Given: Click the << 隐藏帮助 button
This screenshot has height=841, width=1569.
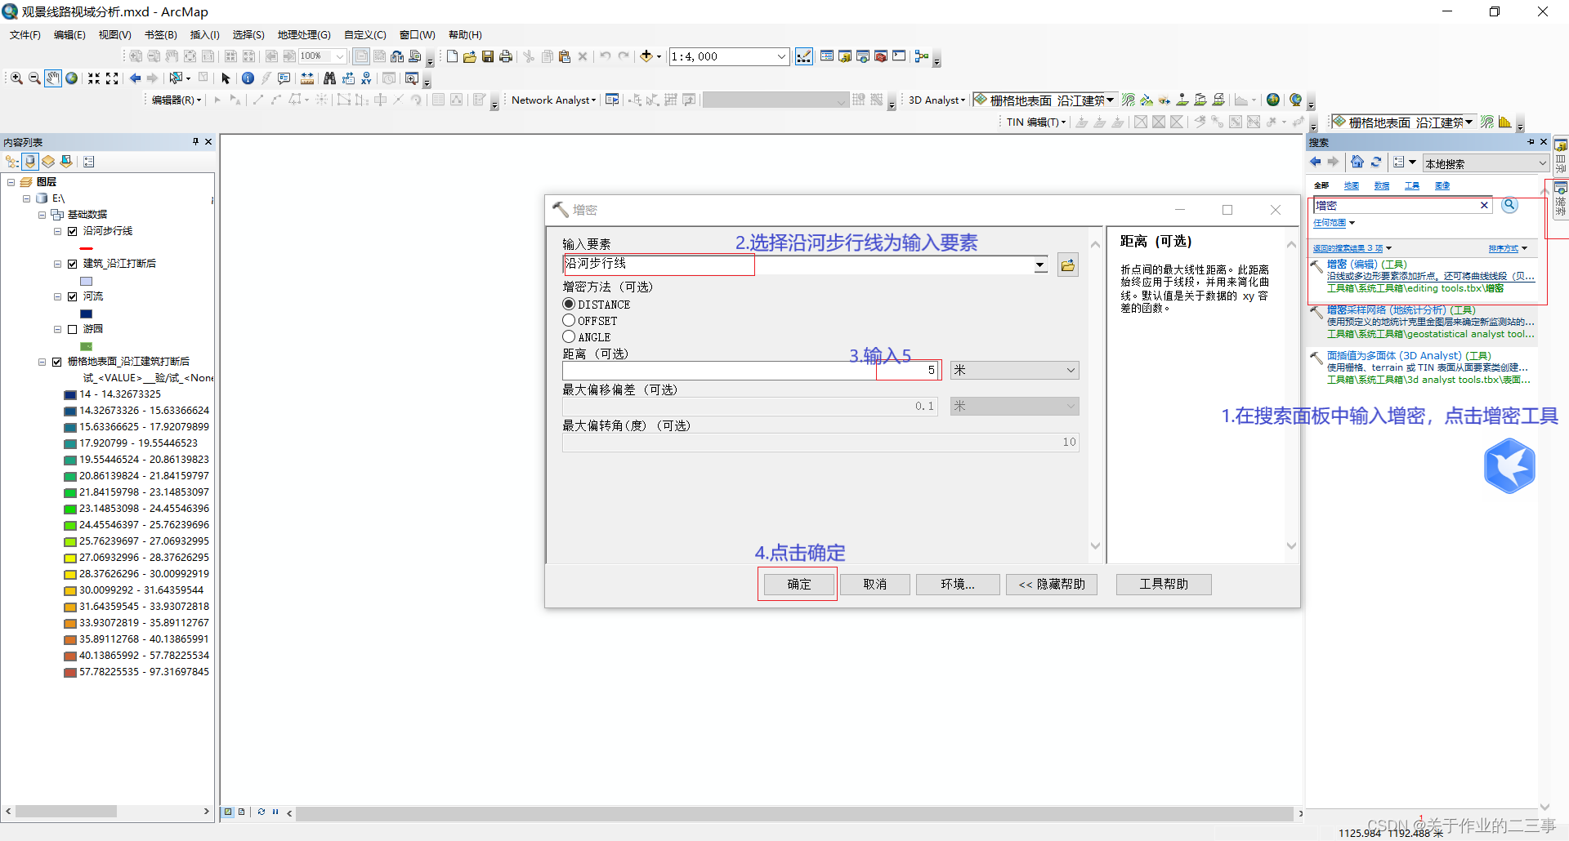Looking at the screenshot, I should point(1052,584).
